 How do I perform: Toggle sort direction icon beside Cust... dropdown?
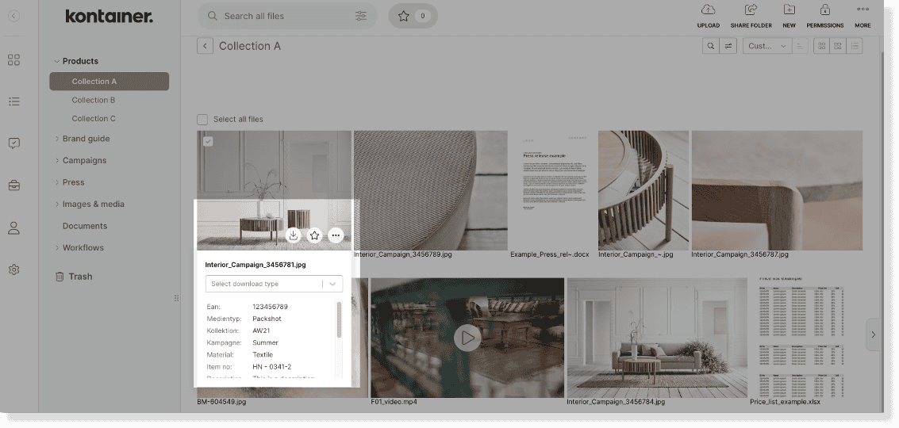click(800, 46)
